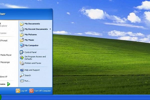
Task: Launch the Command Prompt entry
Action: click(4, 40)
